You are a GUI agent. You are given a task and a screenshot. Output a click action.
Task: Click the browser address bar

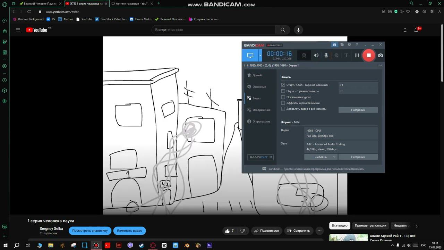pos(208,11)
